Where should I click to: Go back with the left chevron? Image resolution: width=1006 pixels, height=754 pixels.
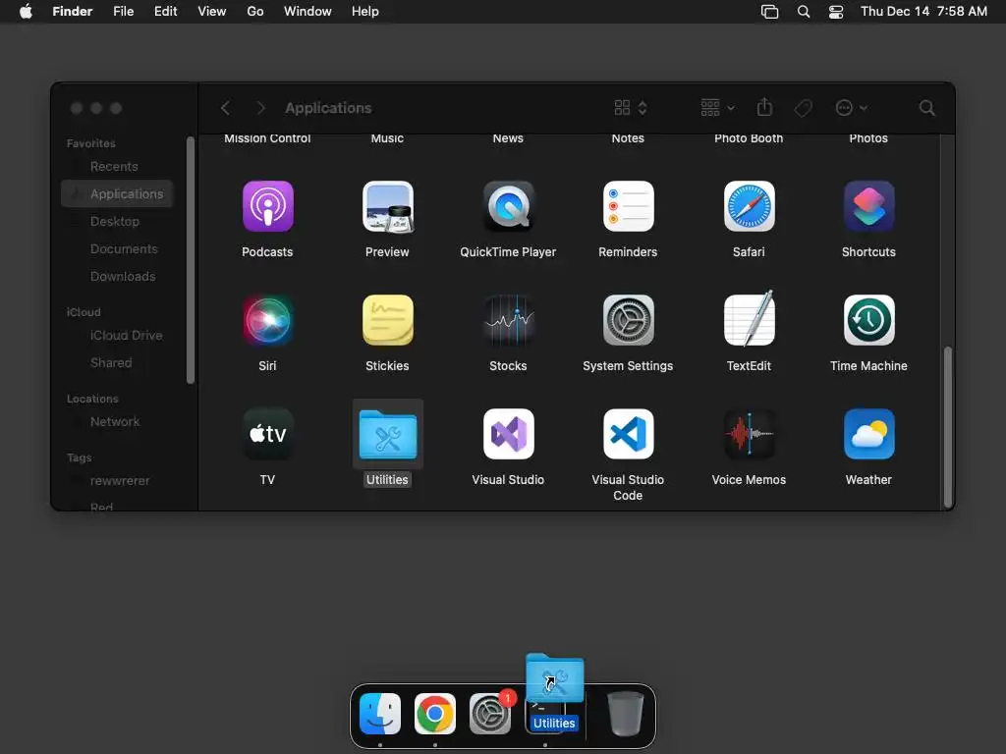click(x=225, y=108)
